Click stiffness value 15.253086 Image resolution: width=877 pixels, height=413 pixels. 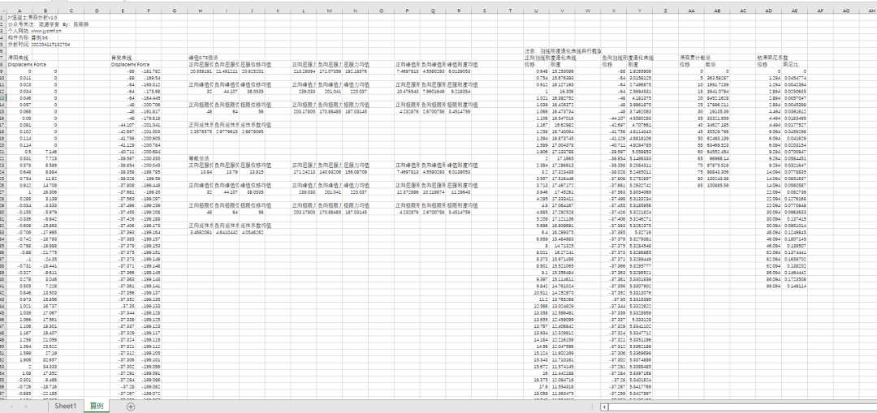pyautogui.click(x=562, y=71)
